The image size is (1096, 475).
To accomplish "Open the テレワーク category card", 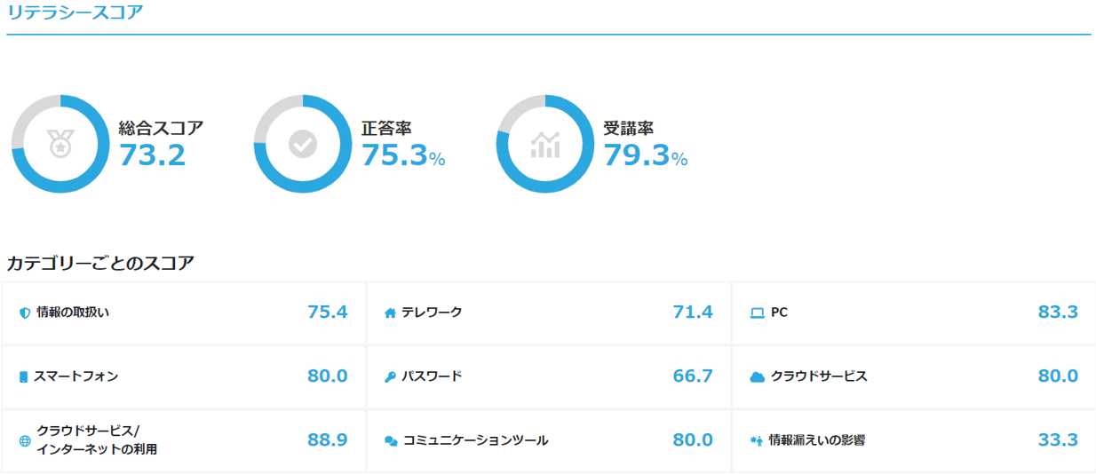I will pyautogui.click(x=549, y=313).
